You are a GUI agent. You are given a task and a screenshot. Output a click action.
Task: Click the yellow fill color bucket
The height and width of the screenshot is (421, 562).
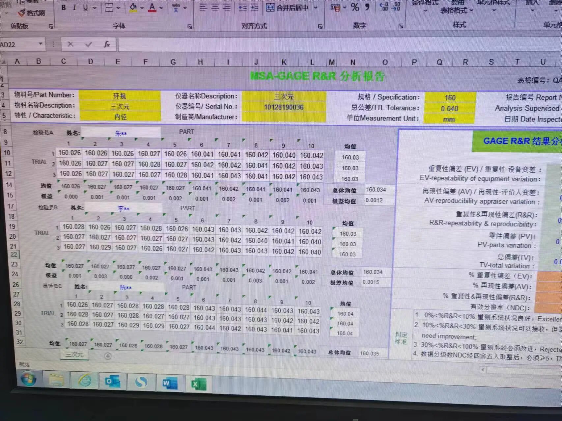point(133,8)
